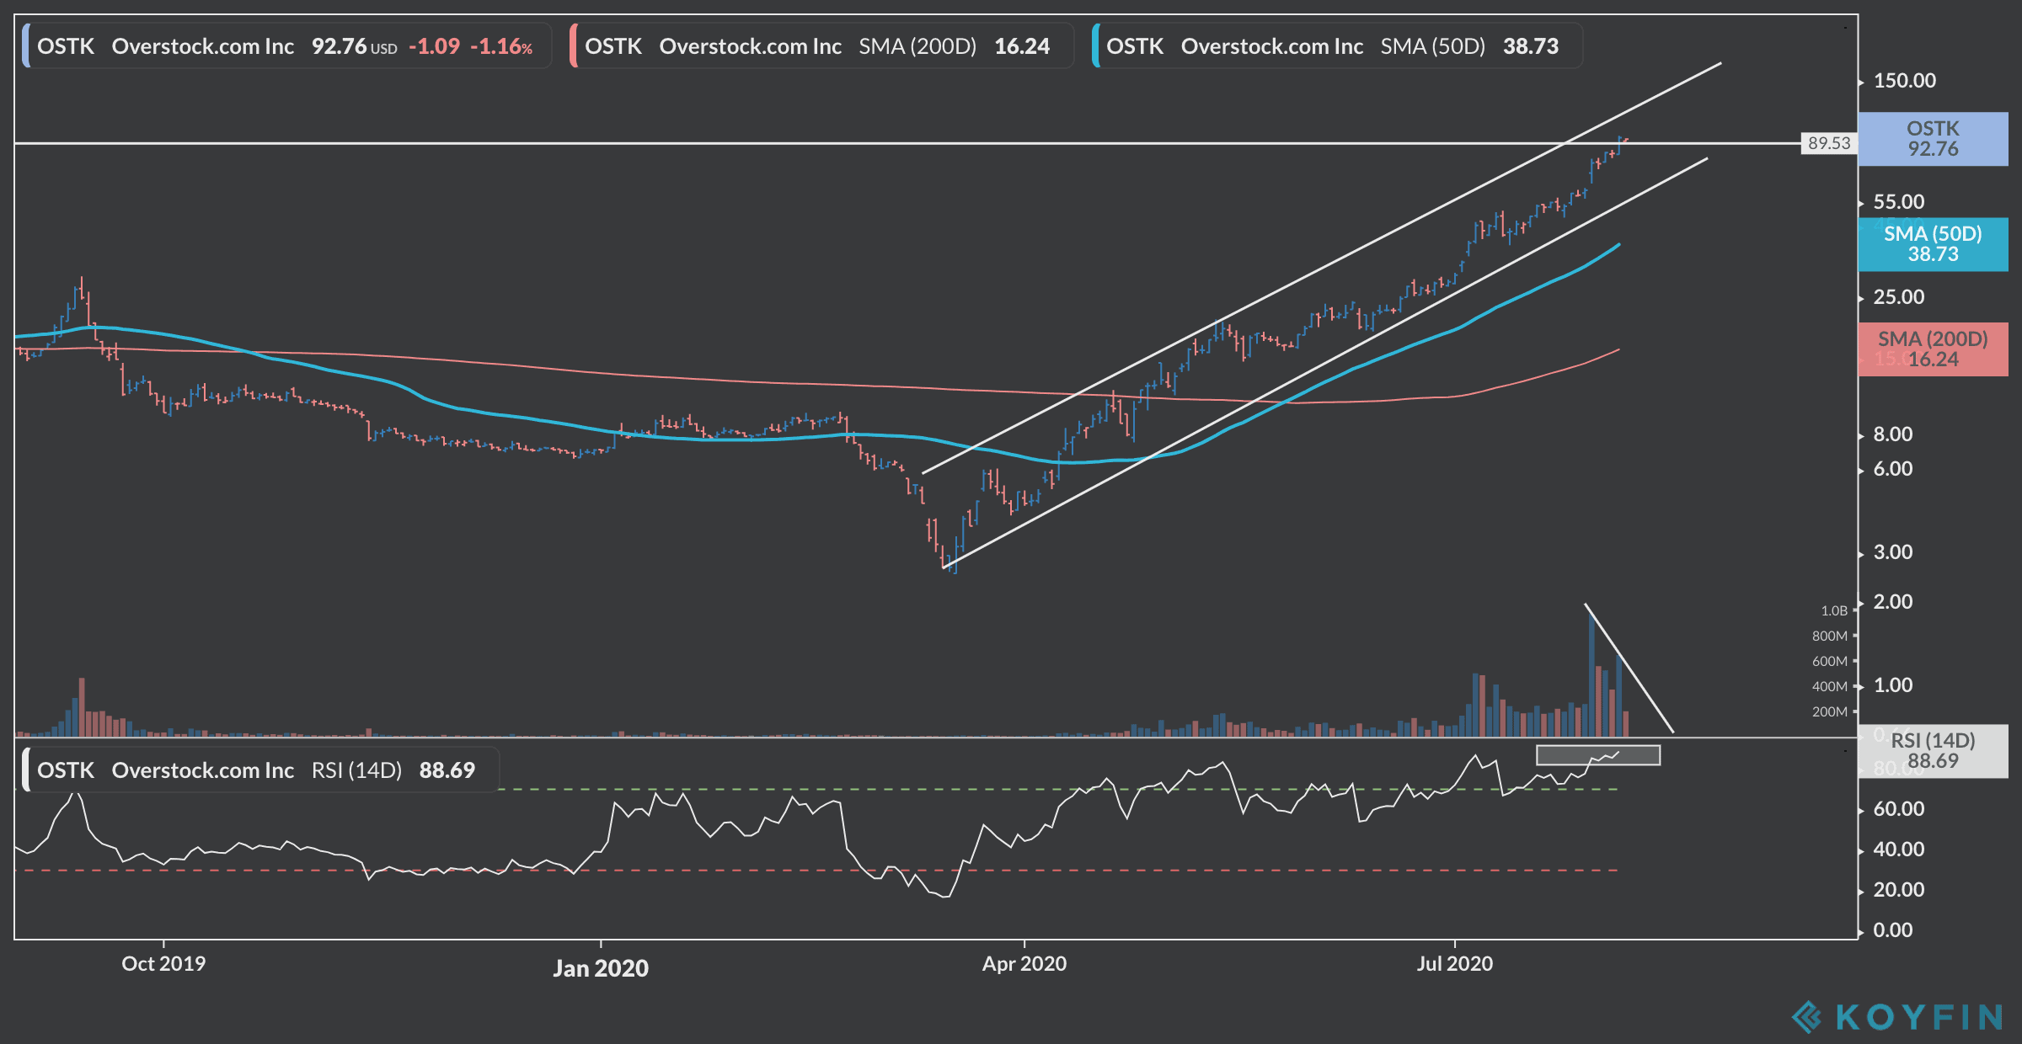
Task: Click the 89.53 horizontal line price label
Action: point(1829,143)
